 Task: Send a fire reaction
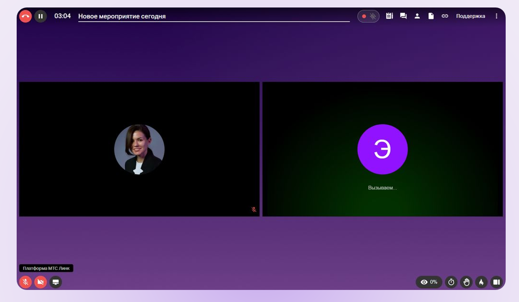coord(481,282)
